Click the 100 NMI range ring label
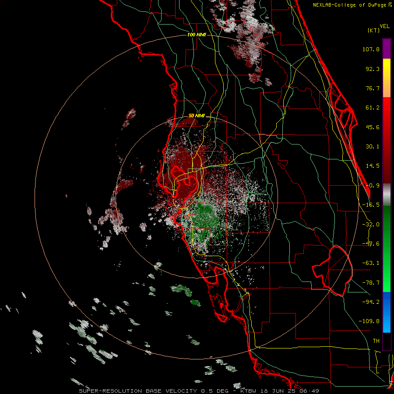The height and width of the screenshot is (394, 394). point(197,35)
